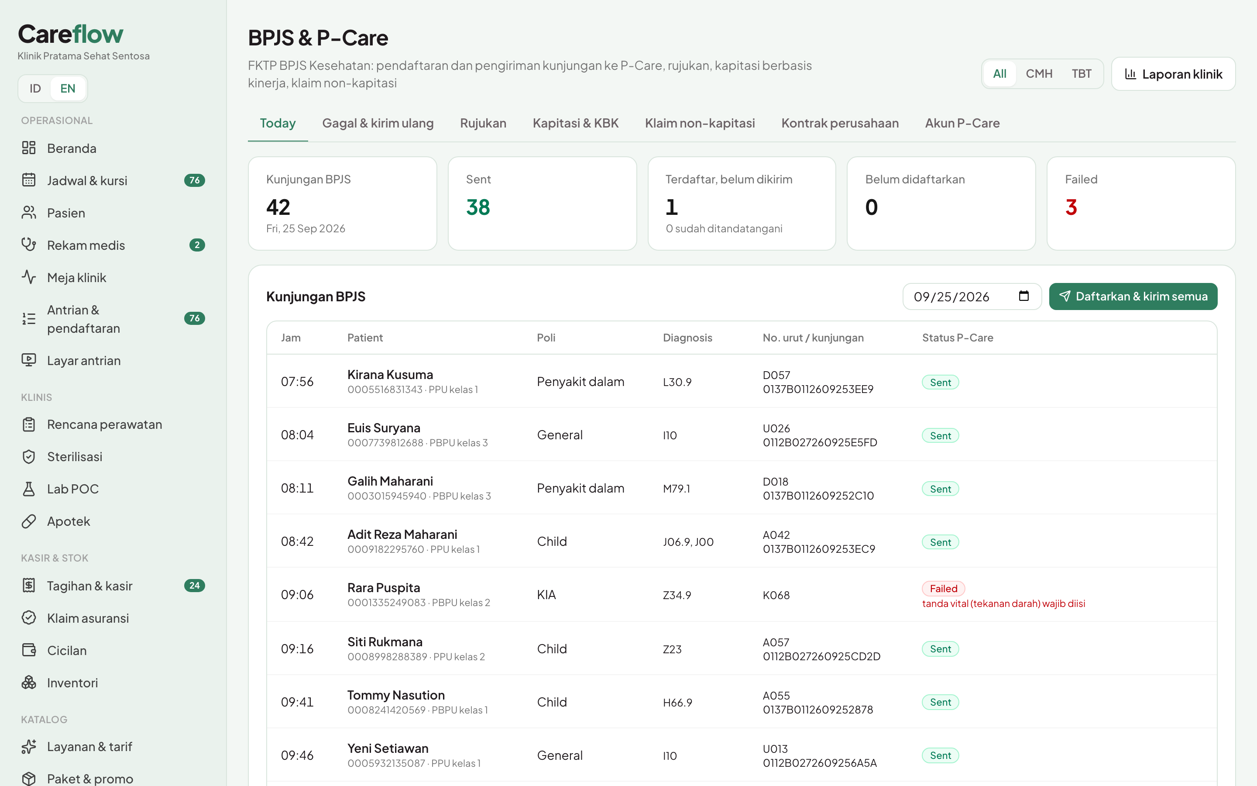Open the Kontrak perusahaan tab
1257x786 pixels.
pyautogui.click(x=840, y=123)
